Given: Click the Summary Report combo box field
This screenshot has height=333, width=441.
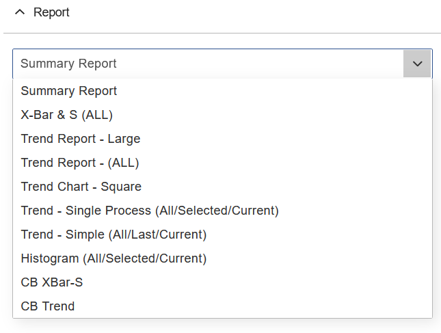Looking at the screenshot, I should (205, 64).
